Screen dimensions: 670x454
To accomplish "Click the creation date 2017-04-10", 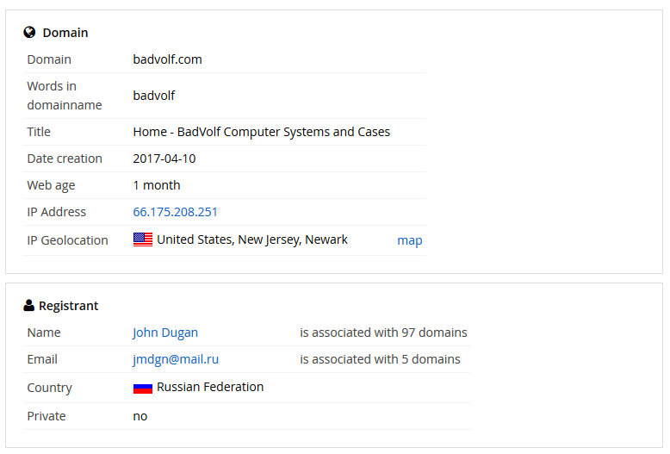I will 164,159.
